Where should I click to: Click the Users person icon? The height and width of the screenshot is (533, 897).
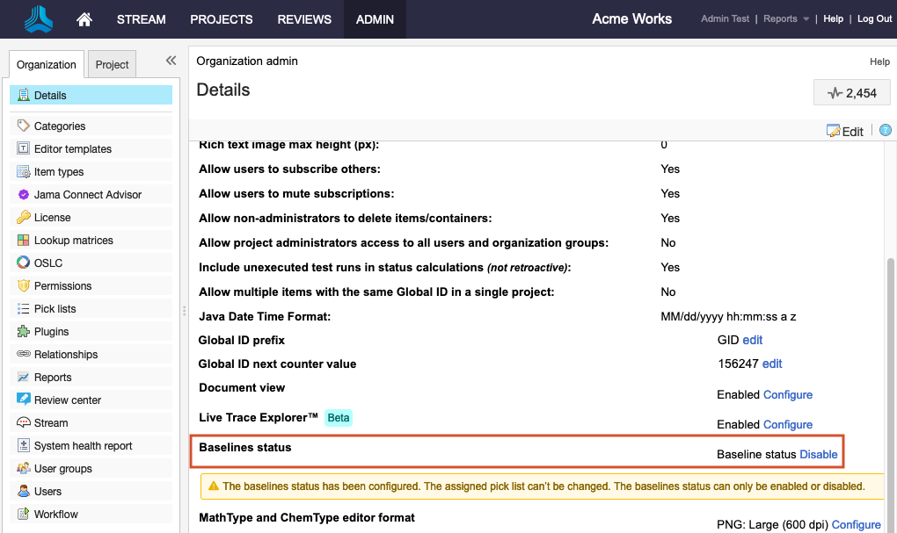point(24,492)
